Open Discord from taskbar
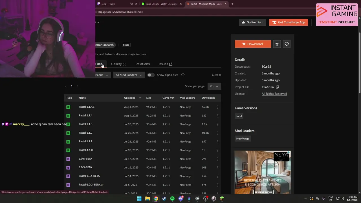Viewport: 361px width, 203px height. pos(181,198)
